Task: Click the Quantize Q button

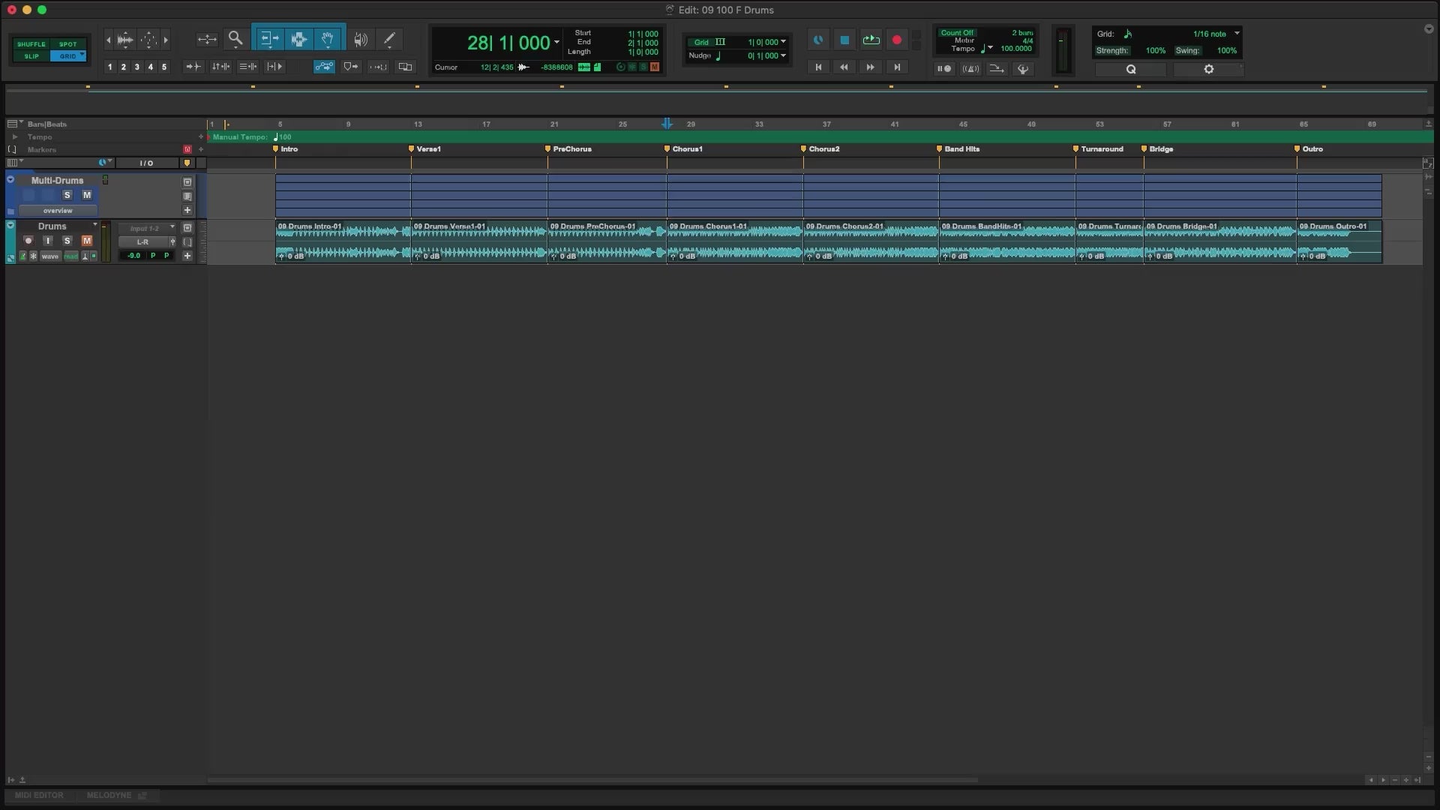Action: coord(1131,69)
